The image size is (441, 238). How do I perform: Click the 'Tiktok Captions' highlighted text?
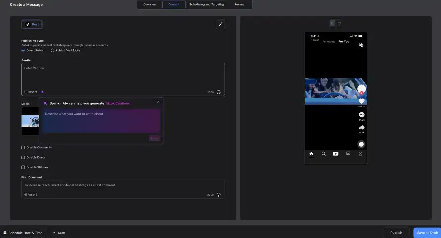pyautogui.click(x=117, y=103)
